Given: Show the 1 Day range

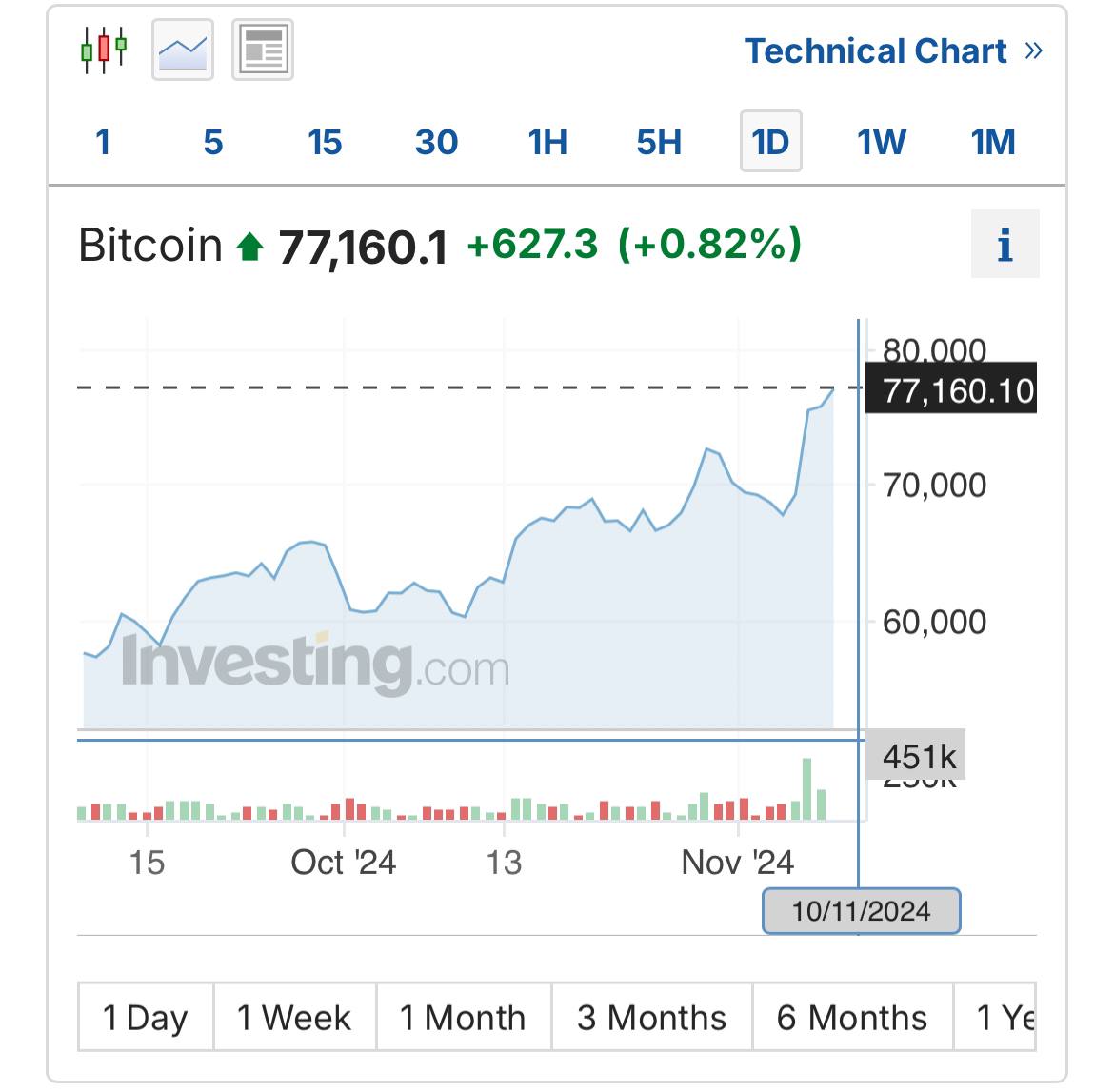Looking at the screenshot, I should click(146, 1018).
